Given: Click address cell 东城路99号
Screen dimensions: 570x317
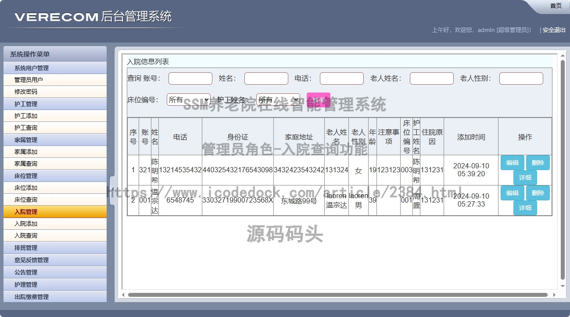Looking at the screenshot, I should coord(299,201).
